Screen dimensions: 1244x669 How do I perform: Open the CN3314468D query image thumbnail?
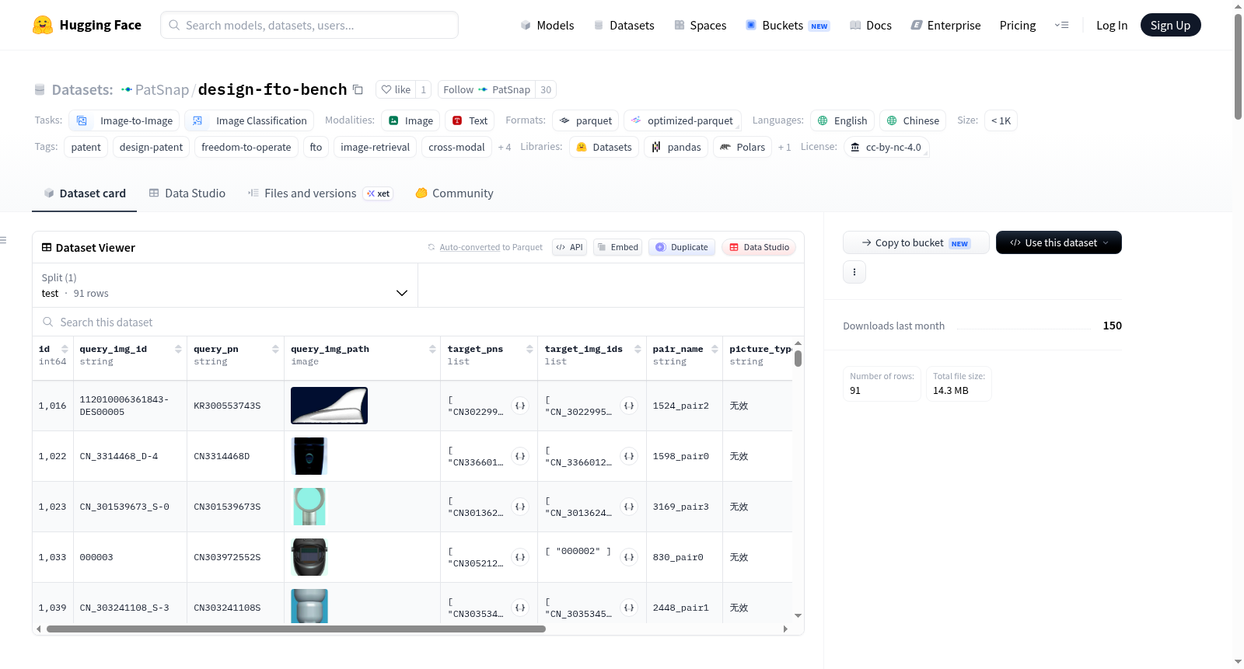309,456
